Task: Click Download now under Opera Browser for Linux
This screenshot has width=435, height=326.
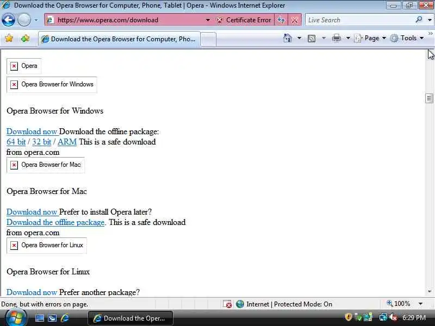Action: [32, 292]
